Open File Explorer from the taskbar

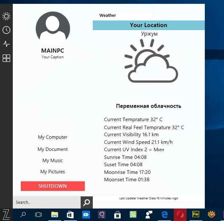point(55,214)
